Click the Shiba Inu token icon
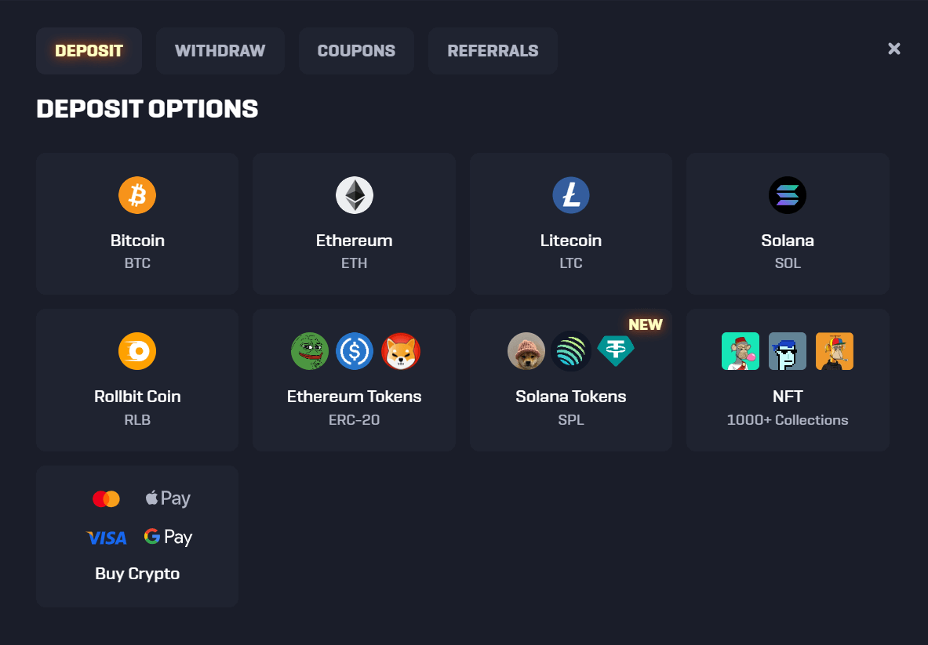 pos(400,351)
